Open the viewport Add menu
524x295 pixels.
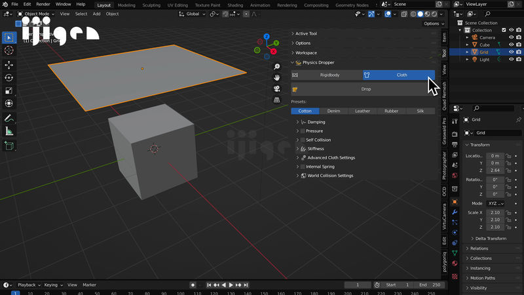pyautogui.click(x=96, y=14)
